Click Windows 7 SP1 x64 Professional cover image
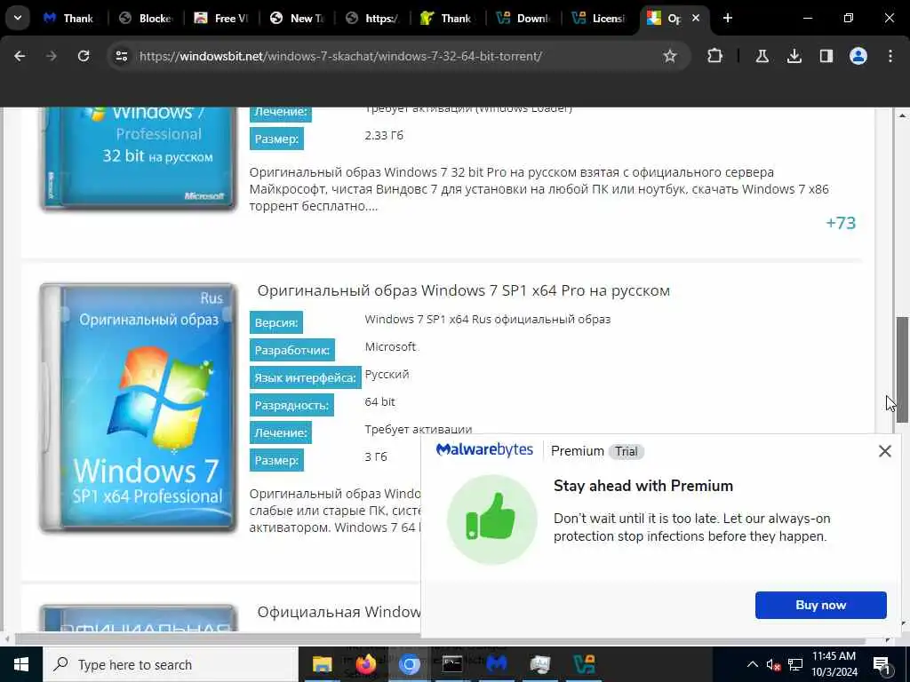The height and width of the screenshot is (682, 910). click(x=138, y=408)
